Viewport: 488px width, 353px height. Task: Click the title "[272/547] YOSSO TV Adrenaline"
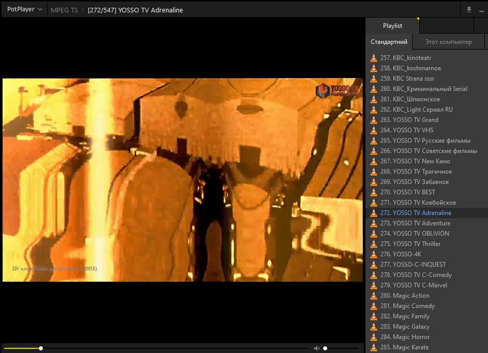tap(135, 10)
